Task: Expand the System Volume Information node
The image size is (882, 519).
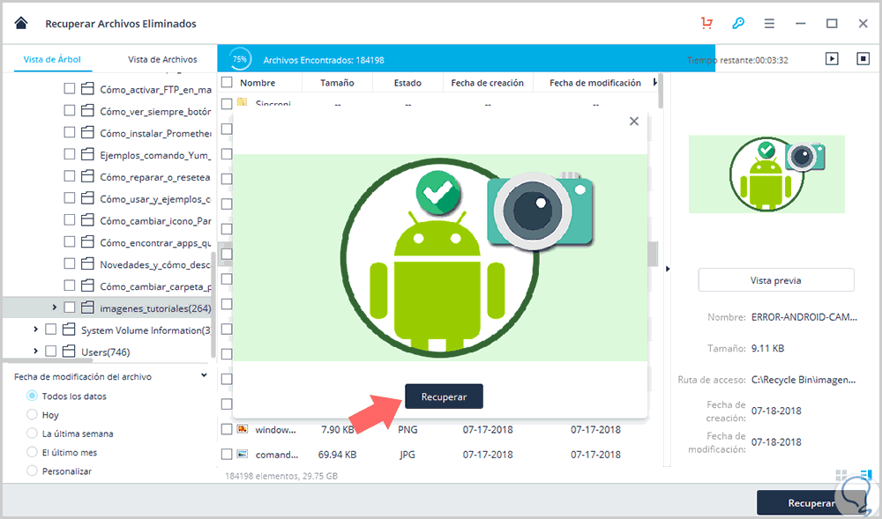Action: click(x=35, y=330)
